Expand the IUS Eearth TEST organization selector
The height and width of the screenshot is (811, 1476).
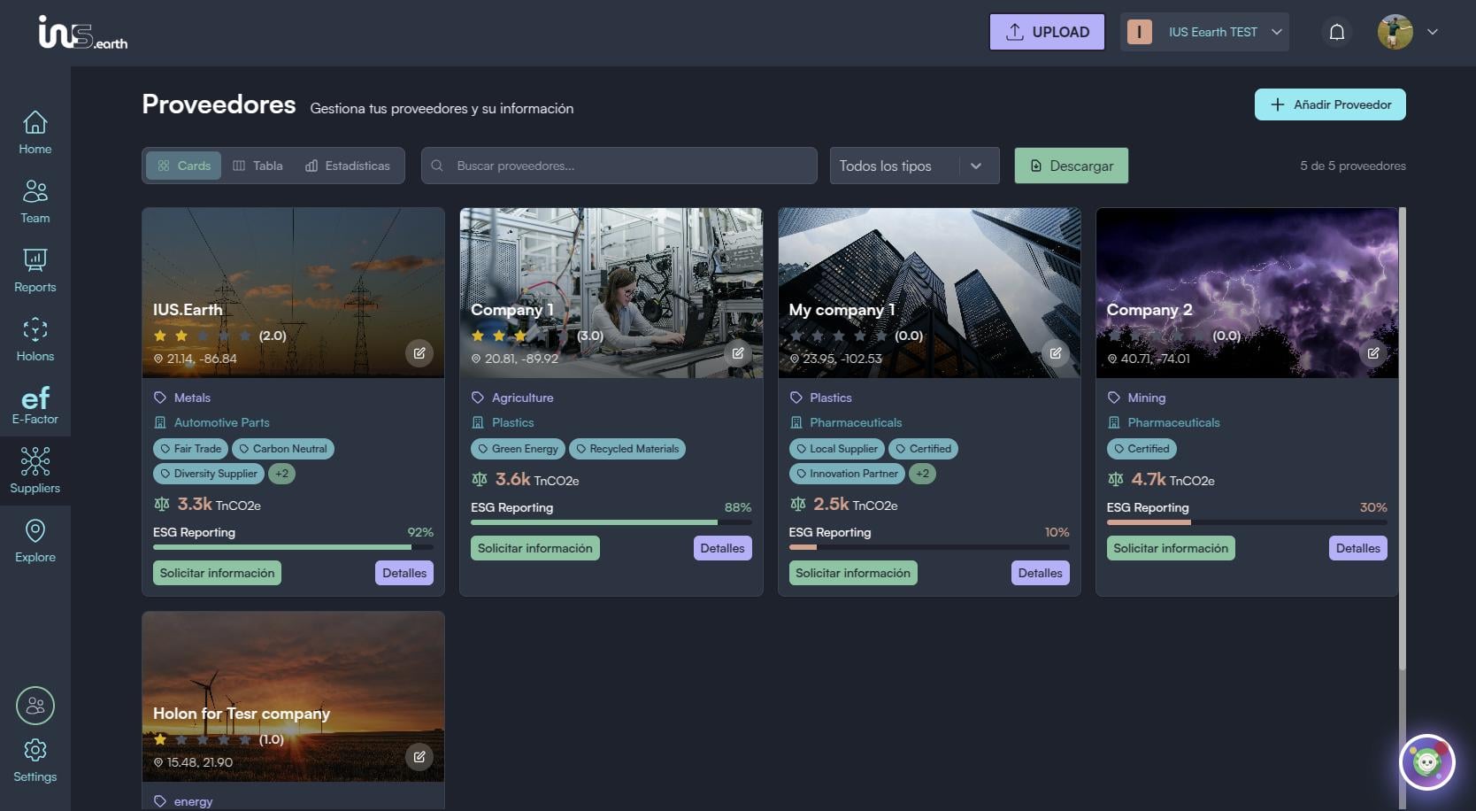coord(1204,32)
